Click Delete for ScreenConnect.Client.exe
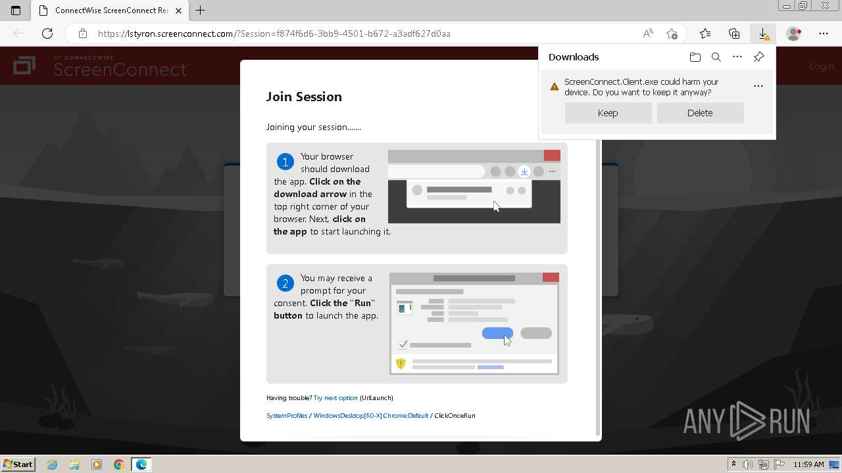 (x=700, y=113)
